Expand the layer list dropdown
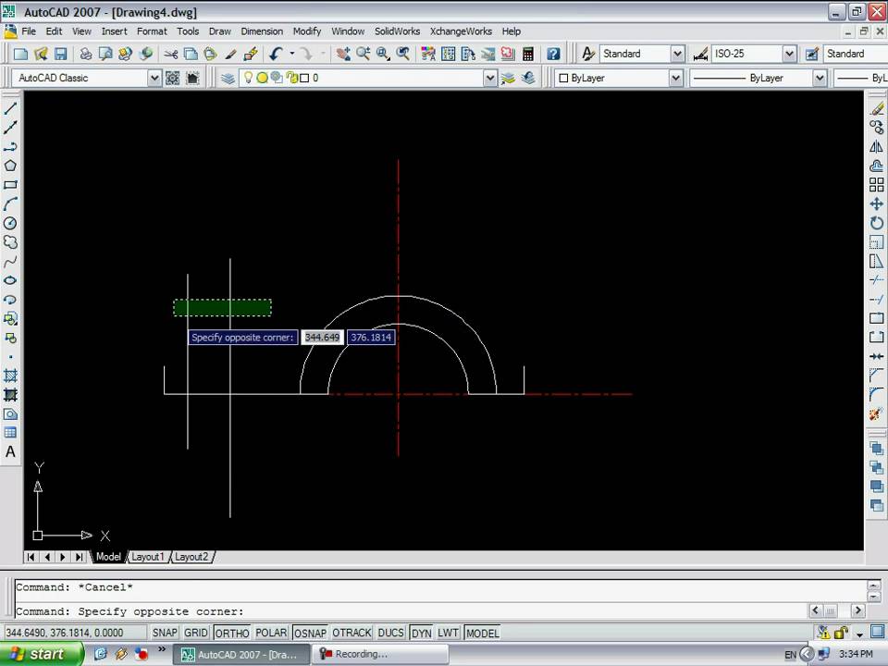Viewport: 888px width, 666px height. coord(490,79)
